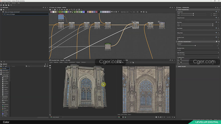Viewport: 221px width, 124px height.
Task: Click the histogram icon in 2D view toolbar
Action: (x=133, y=62)
